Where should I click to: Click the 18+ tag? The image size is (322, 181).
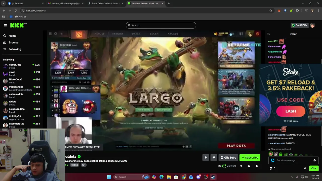[x=84, y=165]
